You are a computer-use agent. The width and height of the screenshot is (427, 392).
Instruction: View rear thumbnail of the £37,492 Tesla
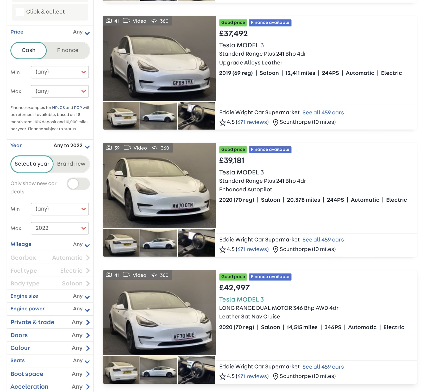pyautogui.click(x=121, y=116)
